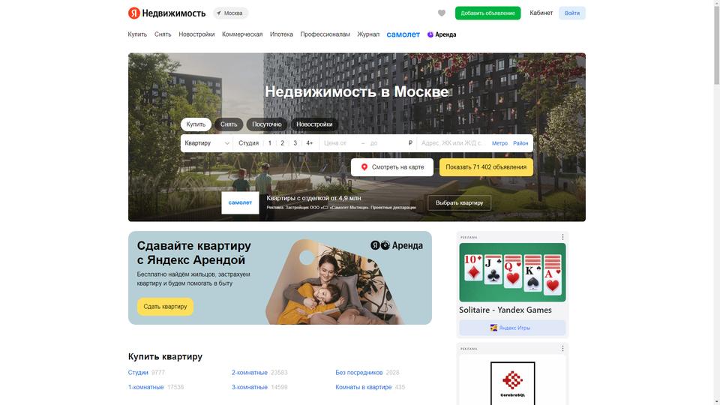
Task: Open the Метро selector in the search bar
Action: coord(499,143)
